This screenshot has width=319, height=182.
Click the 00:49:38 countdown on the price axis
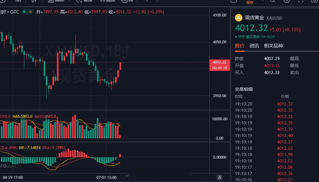tap(219, 68)
